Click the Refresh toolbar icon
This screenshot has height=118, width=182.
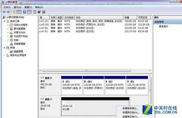tap(34, 12)
